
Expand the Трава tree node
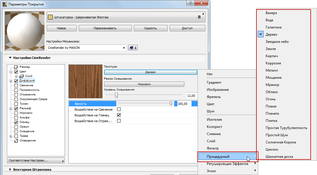[11, 136]
